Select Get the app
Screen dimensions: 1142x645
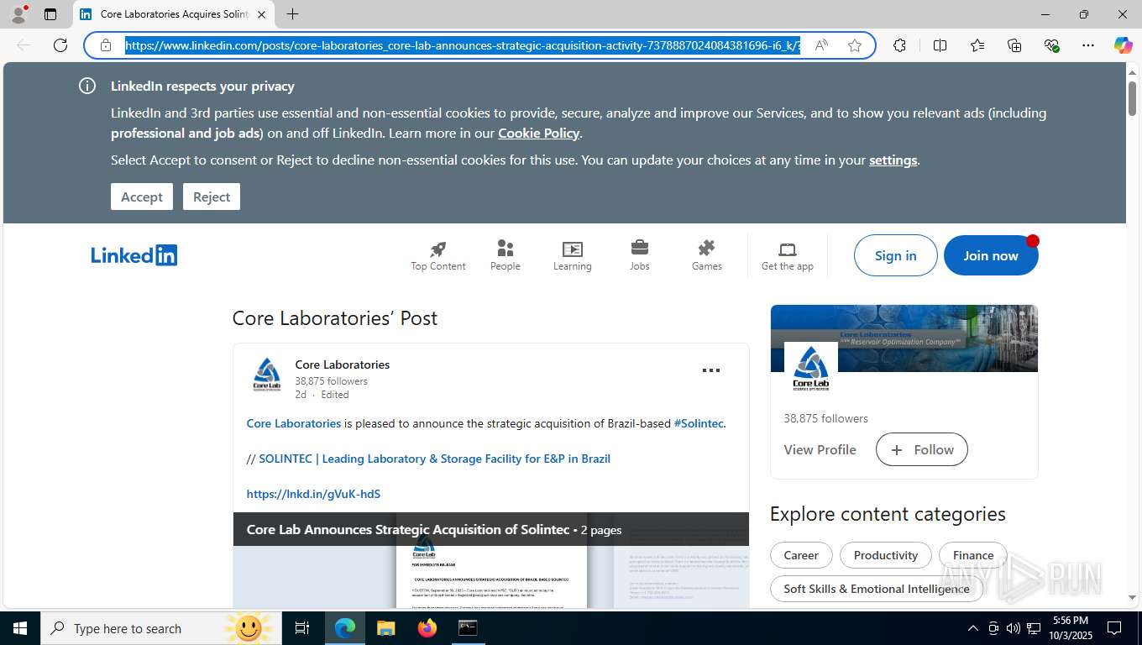pyautogui.click(x=788, y=255)
